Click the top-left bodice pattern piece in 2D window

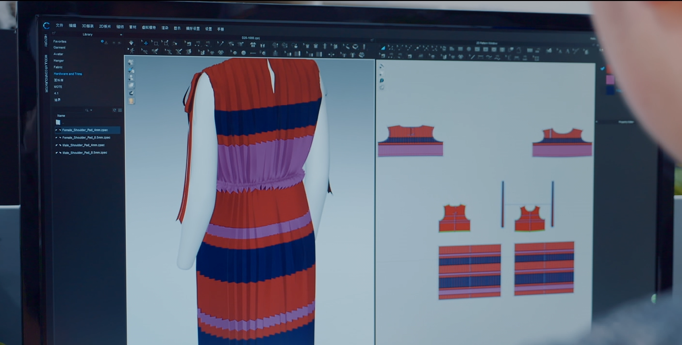point(410,141)
